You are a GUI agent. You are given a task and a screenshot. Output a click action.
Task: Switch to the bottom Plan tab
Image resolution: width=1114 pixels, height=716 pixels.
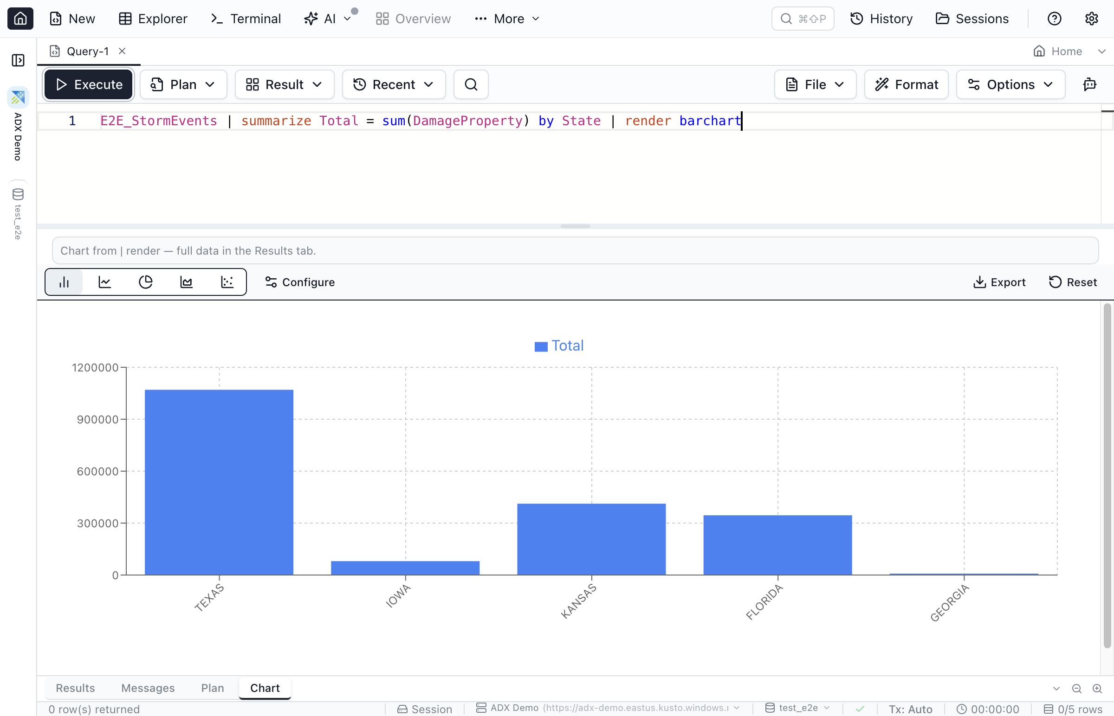(212, 688)
